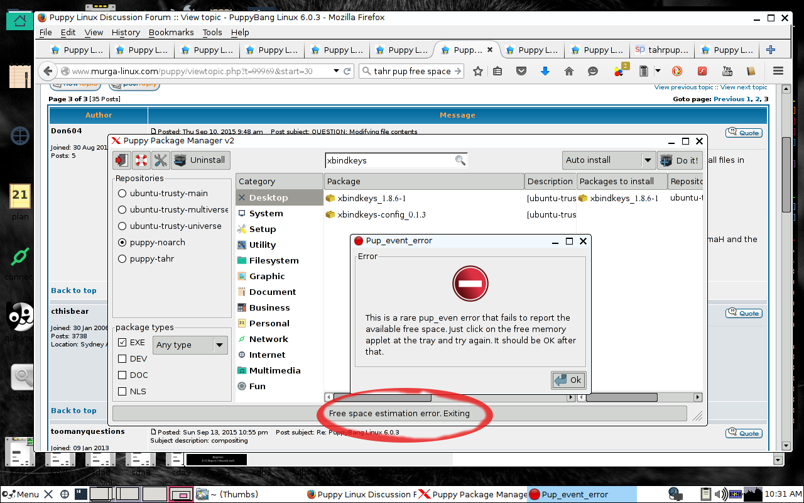
Task: Click the Do it! button
Action: (680, 160)
